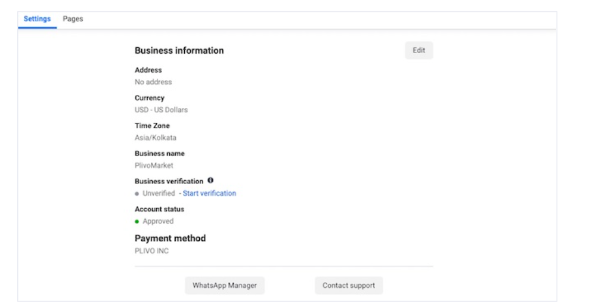Click the Asia/Kolkata time zone value
This screenshot has height=307, width=589.
click(x=156, y=138)
